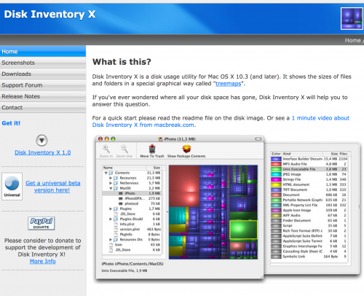Viewport: 364px width, 296px height.
Task: Click the Universal binary logo icon
Action: (x=12, y=186)
